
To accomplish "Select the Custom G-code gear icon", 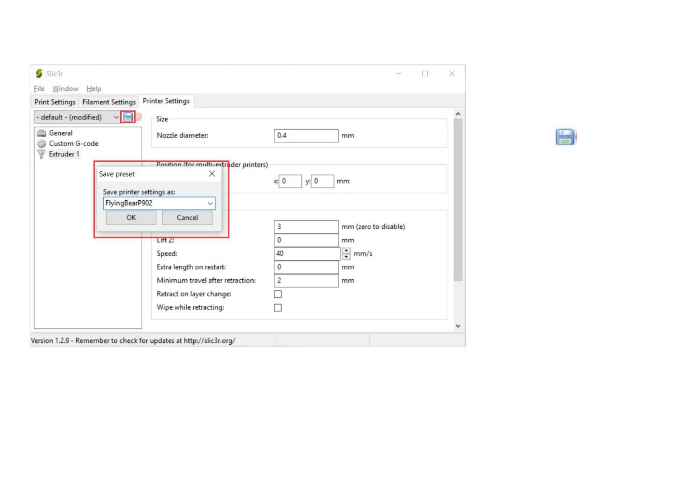I will [41, 144].
